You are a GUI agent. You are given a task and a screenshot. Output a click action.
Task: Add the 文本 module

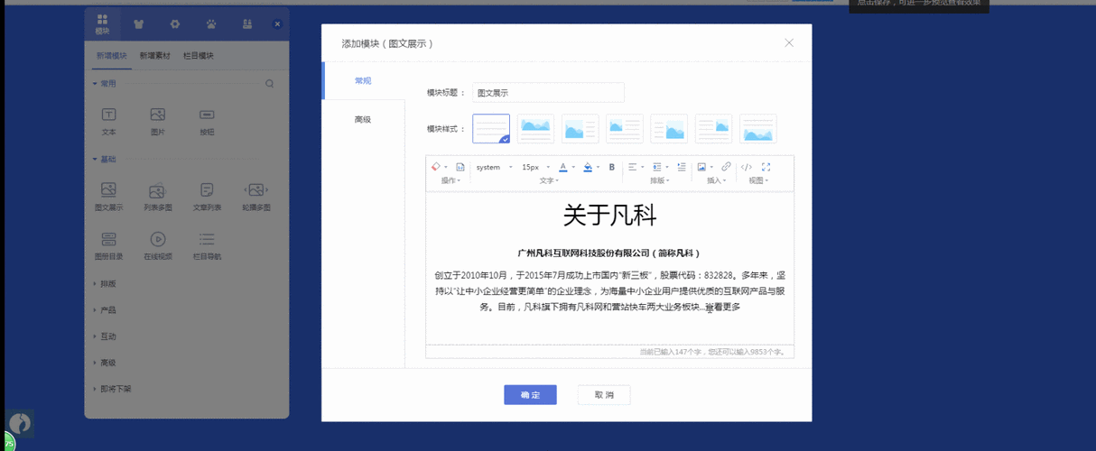coord(108,122)
